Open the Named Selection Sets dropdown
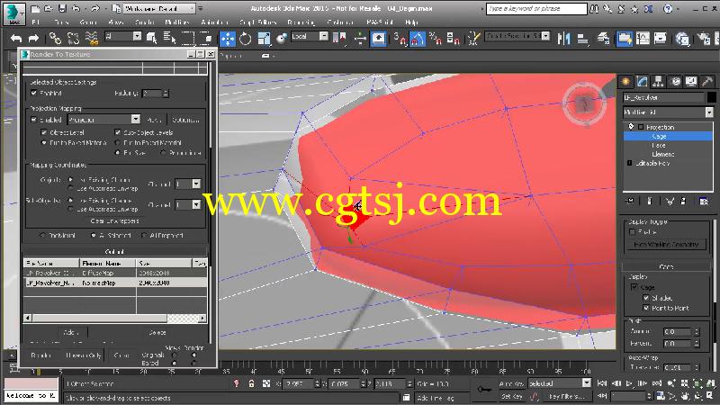The height and width of the screenshot is (405, 720). (x=517, y=36)
